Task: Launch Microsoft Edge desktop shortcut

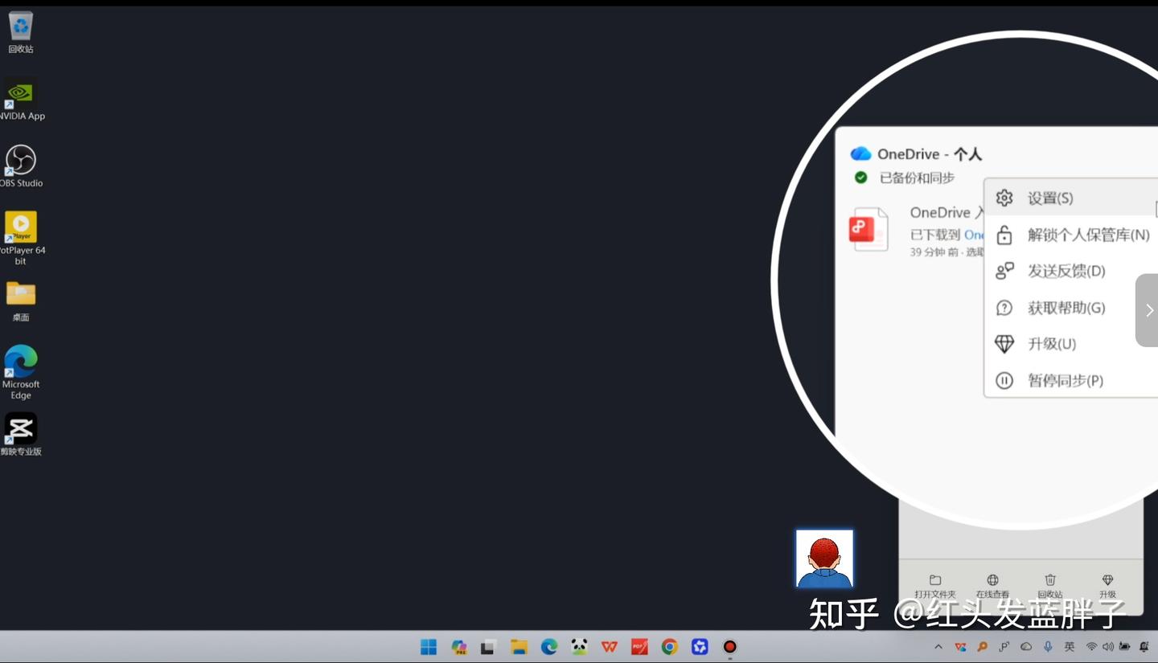Action: [x=21, y=372]
